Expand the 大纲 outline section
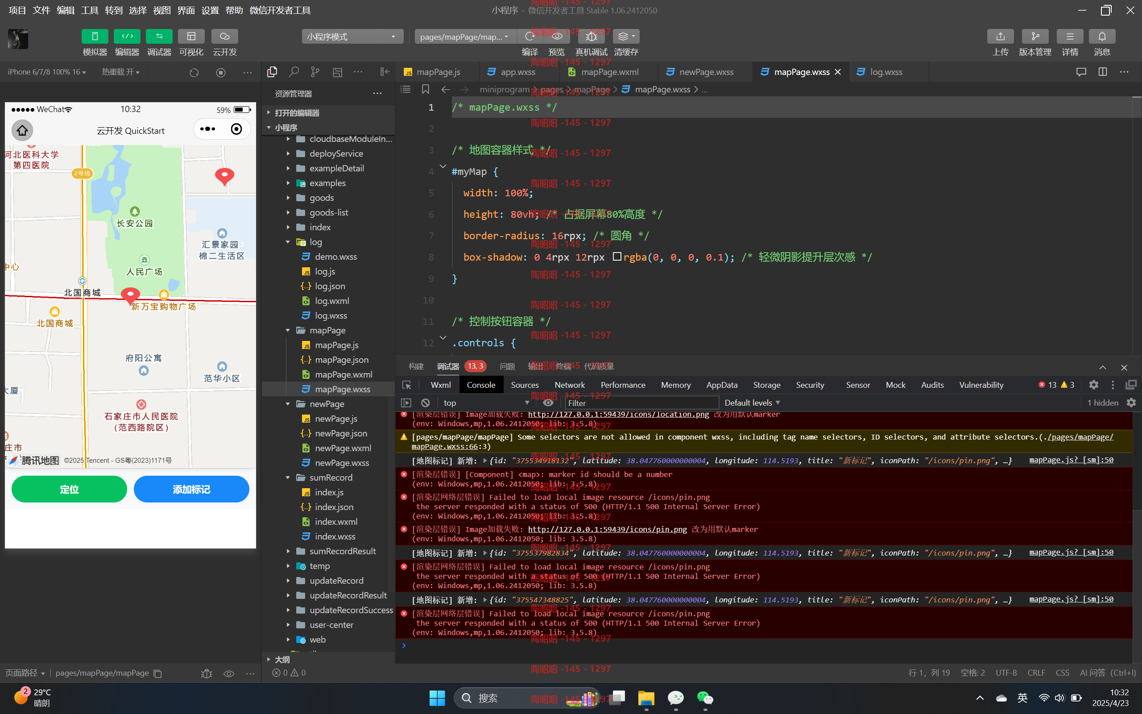The image size is (1142, 714). (328, 659)
